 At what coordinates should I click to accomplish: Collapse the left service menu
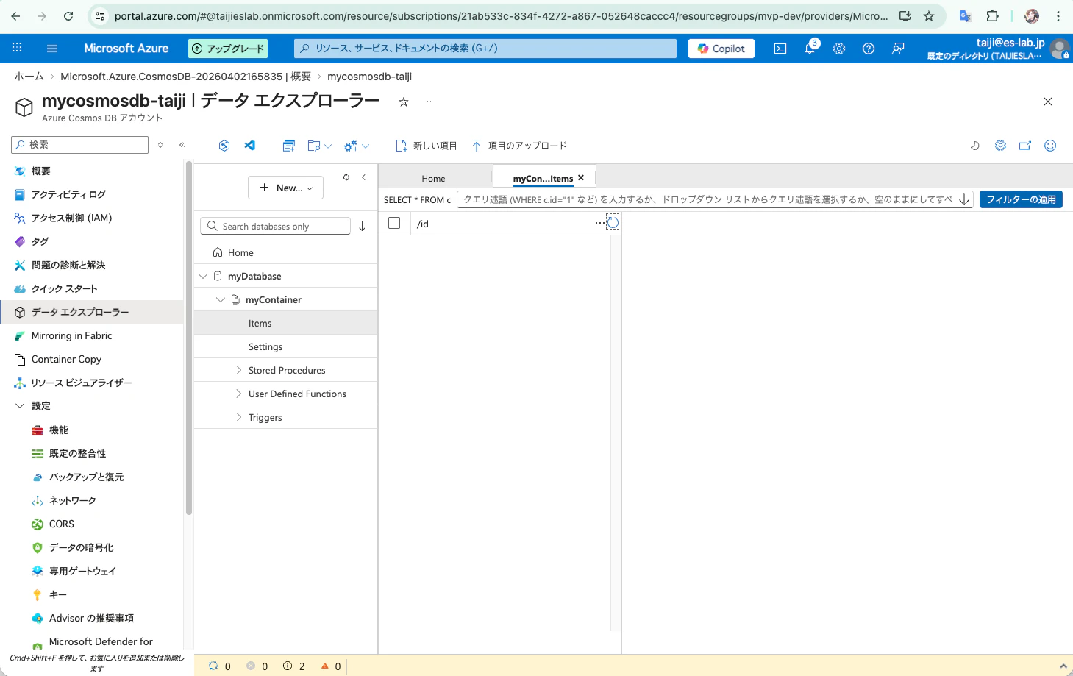coord(182,145)
